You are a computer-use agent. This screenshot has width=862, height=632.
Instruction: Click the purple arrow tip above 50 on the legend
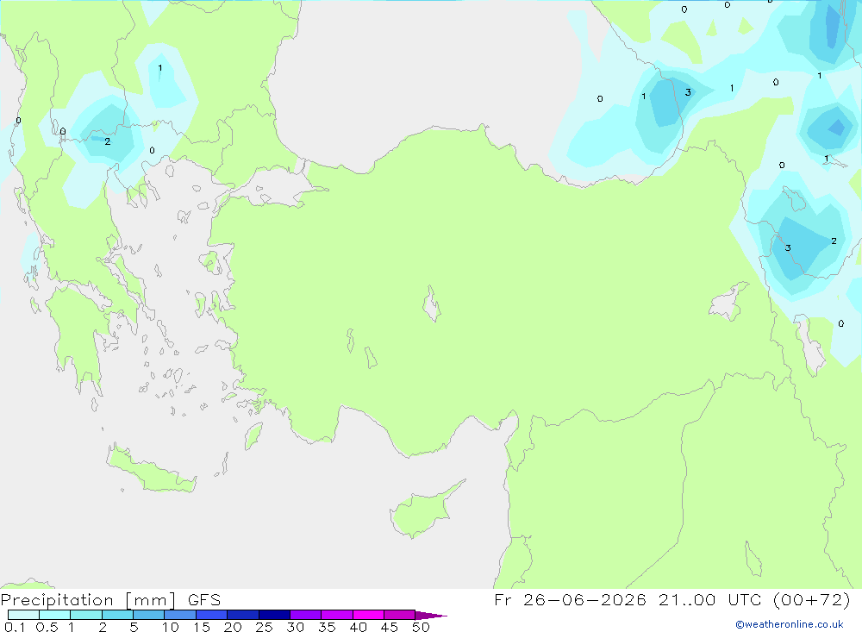click(x=430, y=616)
